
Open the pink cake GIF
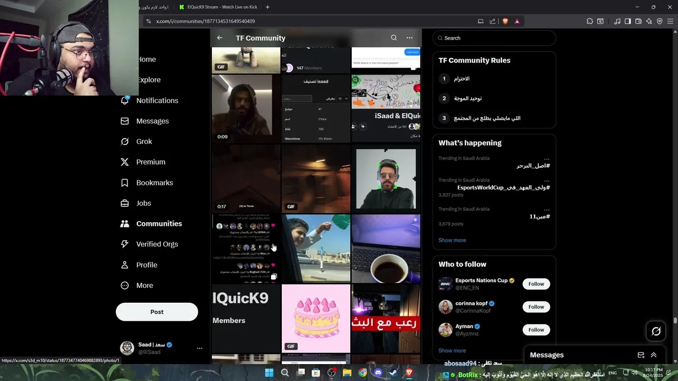click(x=316, y=319)
